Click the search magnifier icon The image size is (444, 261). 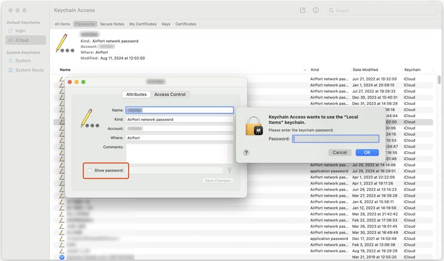click(x=331, y=11)
